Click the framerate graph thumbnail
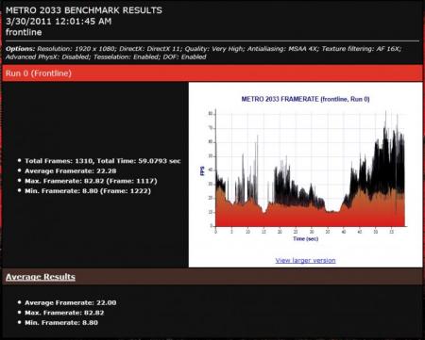The height and width of the screenshot is (340, 425). point(305,170)
